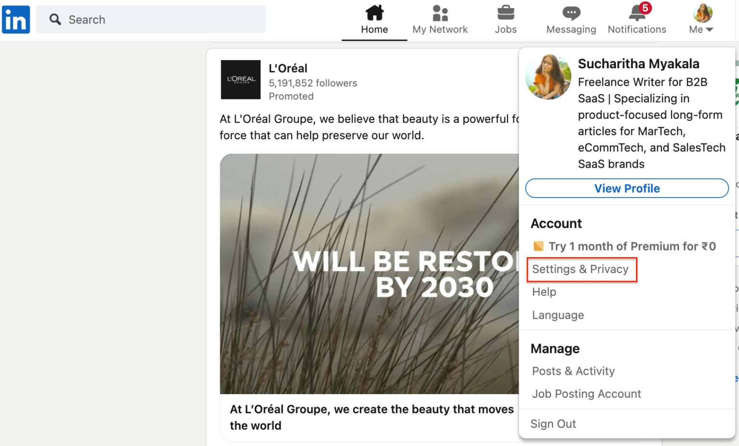The height and width of the screenshot is (446, 739).
Task: Sign out of the account
Action: 553,423
